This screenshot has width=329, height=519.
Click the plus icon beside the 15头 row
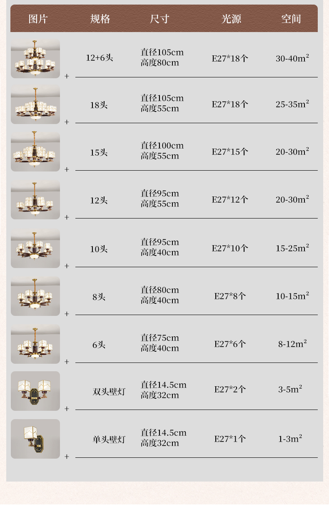point(67,170)
